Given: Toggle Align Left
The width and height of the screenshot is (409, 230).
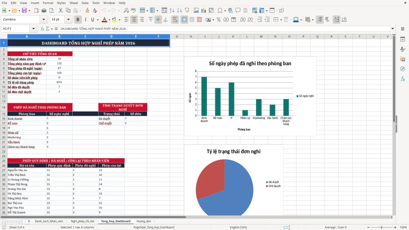Looking at the screenshot, I should point(126,20).
